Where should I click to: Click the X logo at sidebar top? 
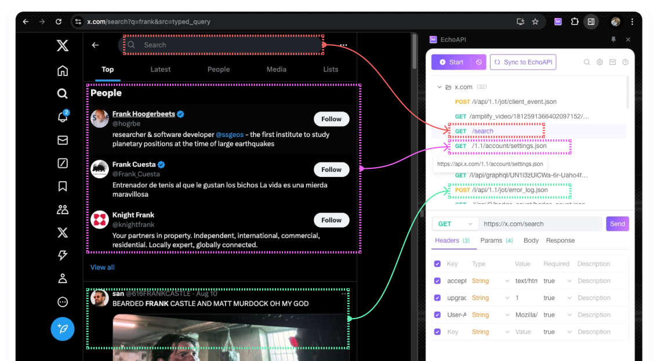[x=63, y=45]
